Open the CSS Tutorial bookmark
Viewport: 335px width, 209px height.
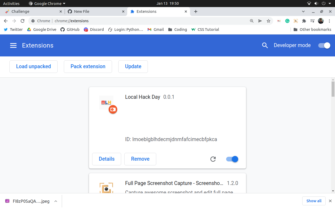[x=205, y=30]
